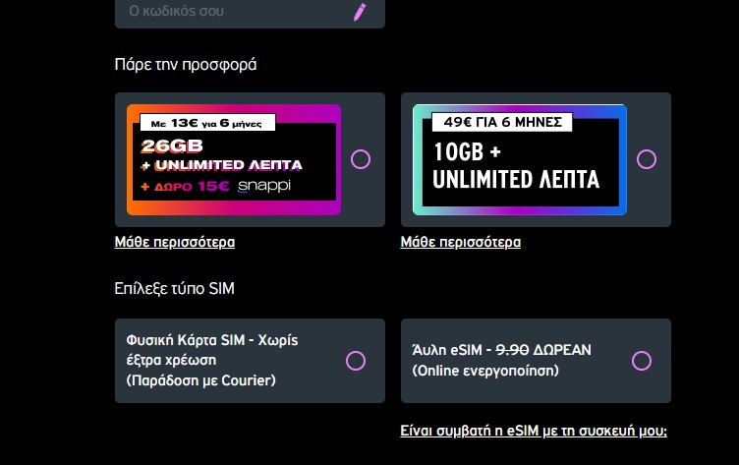
Task: Choose the eSIM radio button
Action: (x=642, y=361)
